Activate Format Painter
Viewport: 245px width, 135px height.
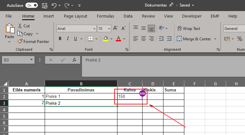[x=33, y=41]
